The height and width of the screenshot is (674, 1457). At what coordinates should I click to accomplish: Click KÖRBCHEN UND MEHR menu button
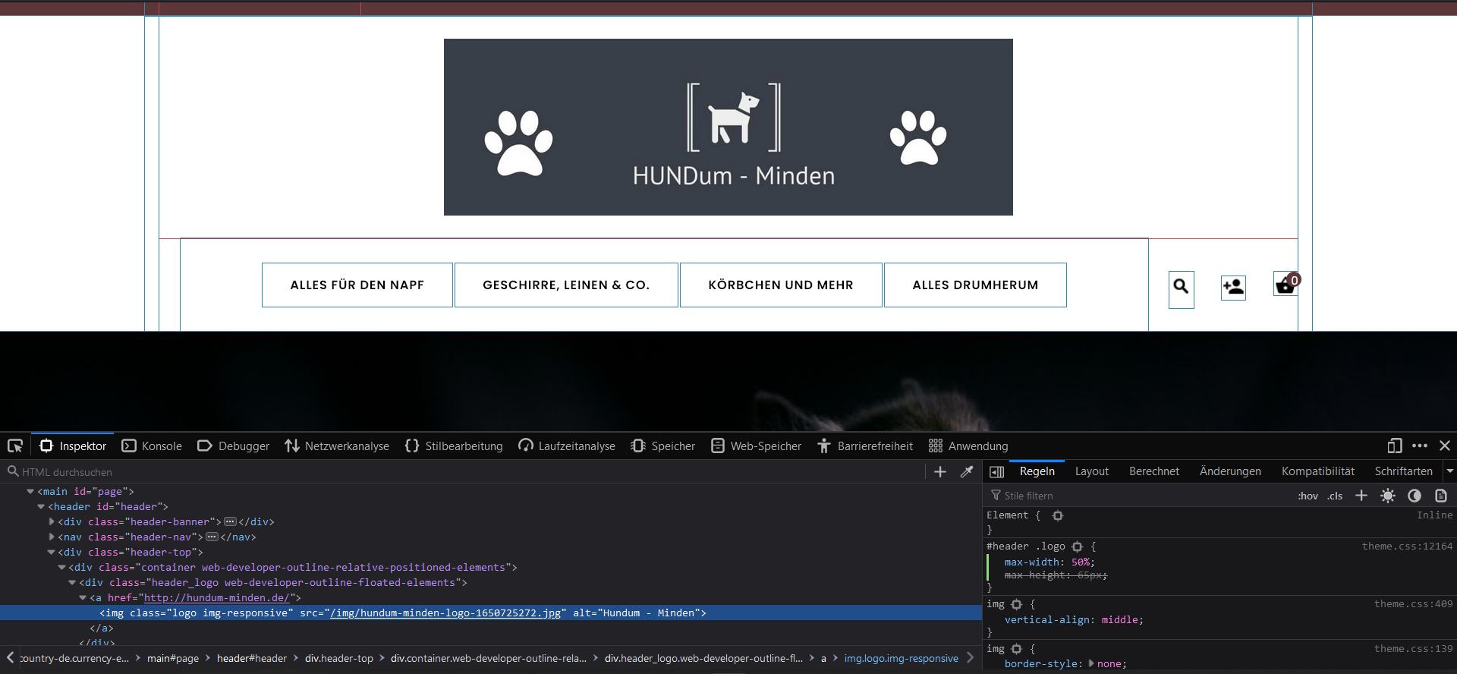tap(781, 285)
